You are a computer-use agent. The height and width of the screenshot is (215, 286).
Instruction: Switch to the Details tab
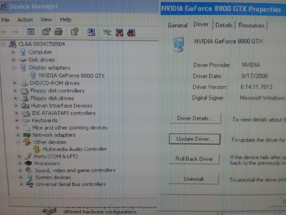click(x=223, y=25)
